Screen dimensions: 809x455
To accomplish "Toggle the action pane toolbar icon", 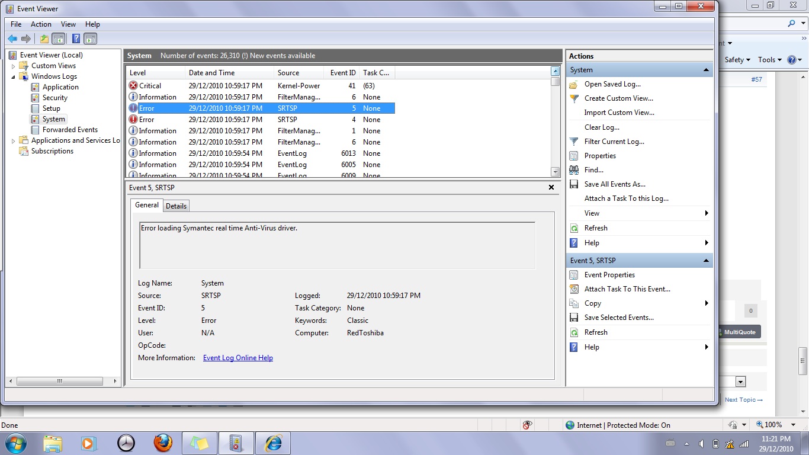I will coord(90,39).
